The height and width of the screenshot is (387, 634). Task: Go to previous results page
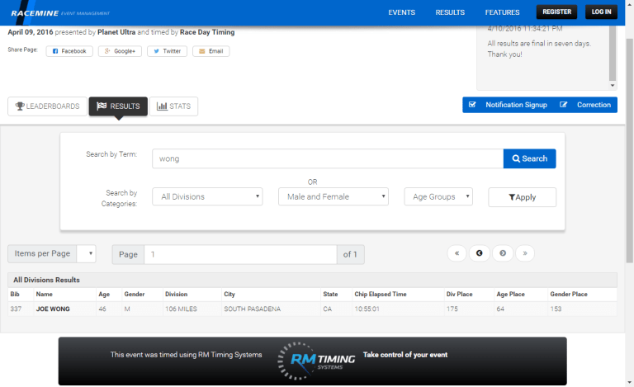(x=480, y=253)
